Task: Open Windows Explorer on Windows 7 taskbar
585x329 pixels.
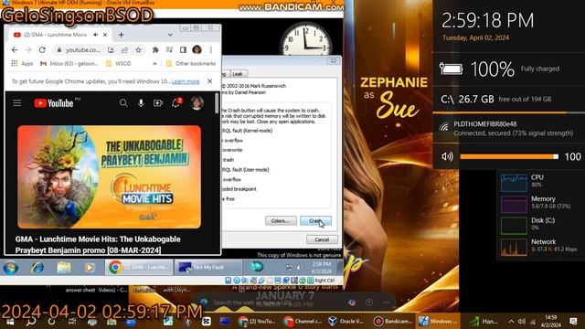Action: [64, 268]
